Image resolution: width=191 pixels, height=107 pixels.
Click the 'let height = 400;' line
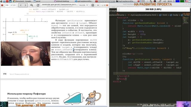[x=134, y=34]
